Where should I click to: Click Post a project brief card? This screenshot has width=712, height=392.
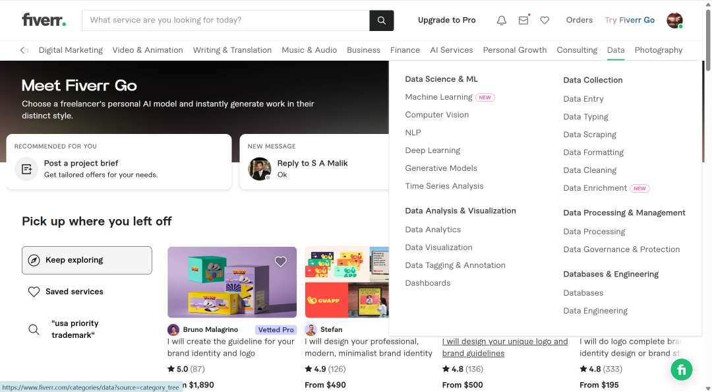[119, 162]
